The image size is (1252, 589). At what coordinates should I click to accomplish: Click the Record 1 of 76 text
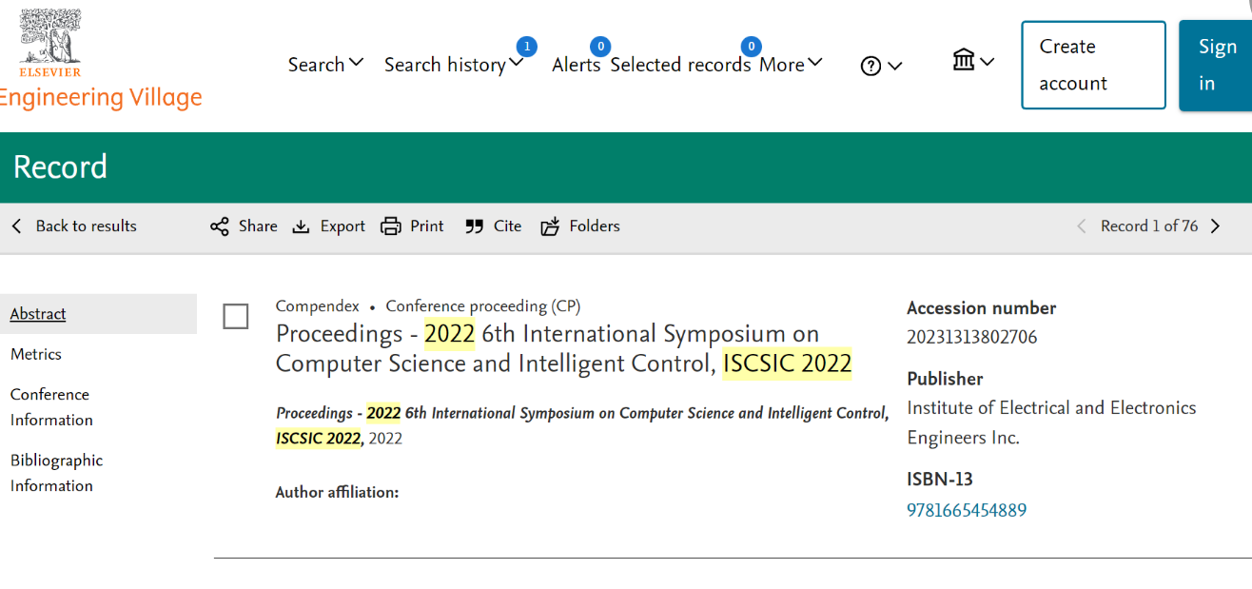coord(1149,226)
